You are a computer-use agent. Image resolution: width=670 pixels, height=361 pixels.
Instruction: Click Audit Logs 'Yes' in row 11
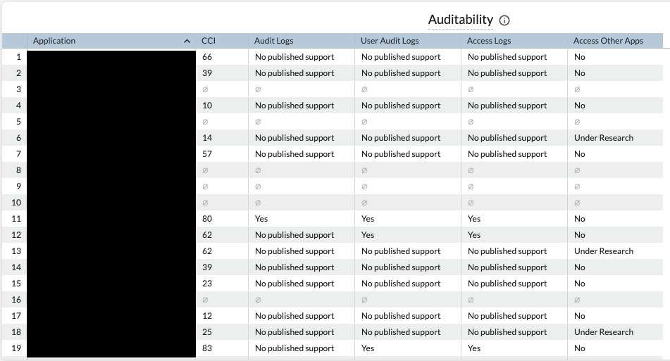tap(261, 218)
